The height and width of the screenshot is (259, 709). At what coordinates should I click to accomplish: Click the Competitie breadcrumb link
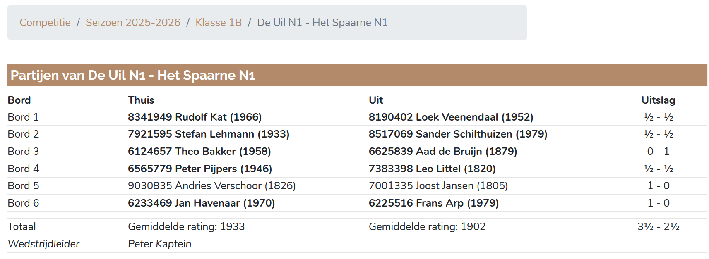45,22
